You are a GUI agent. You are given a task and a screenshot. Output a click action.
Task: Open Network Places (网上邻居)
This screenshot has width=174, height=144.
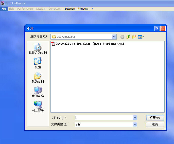(38, 106)
